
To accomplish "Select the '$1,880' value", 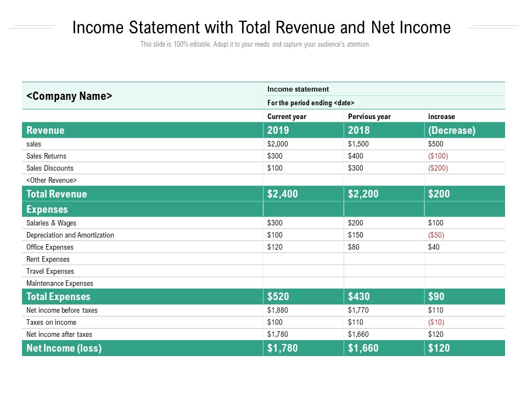I will point(277,310).
